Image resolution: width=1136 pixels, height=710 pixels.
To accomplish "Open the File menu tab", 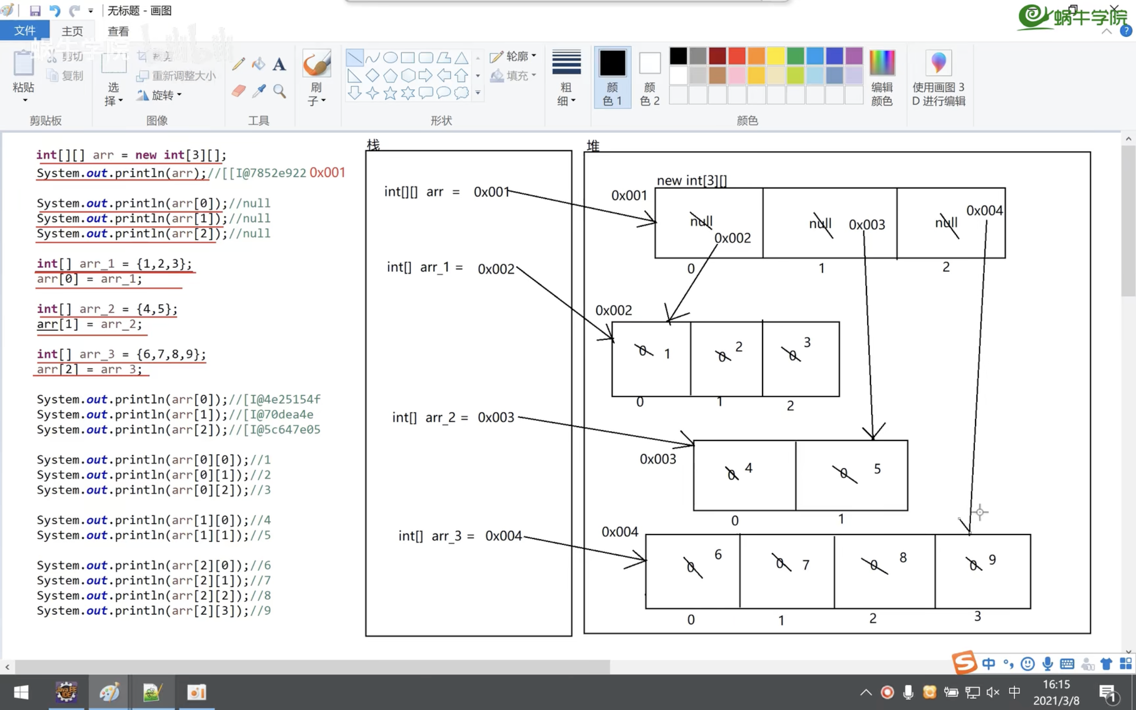I will click(24, 31).
